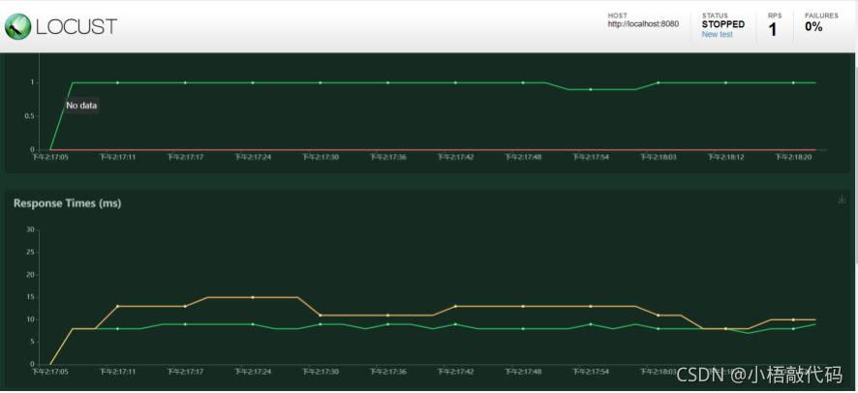Click RPS chart green point at 下午2:17:11
Screen dimensions: 858x393
point(117,82)
